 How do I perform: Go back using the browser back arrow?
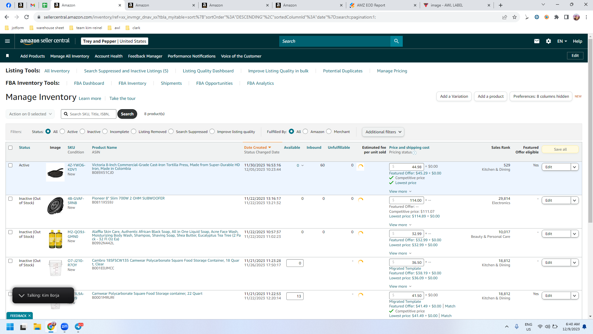coord(7,17)
